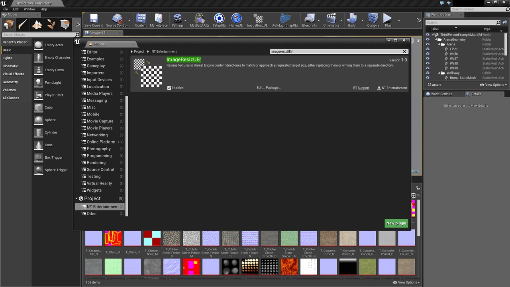Launch the ImageResizUEr toolbar icon
510x287 pixels.
pos(258,20)
